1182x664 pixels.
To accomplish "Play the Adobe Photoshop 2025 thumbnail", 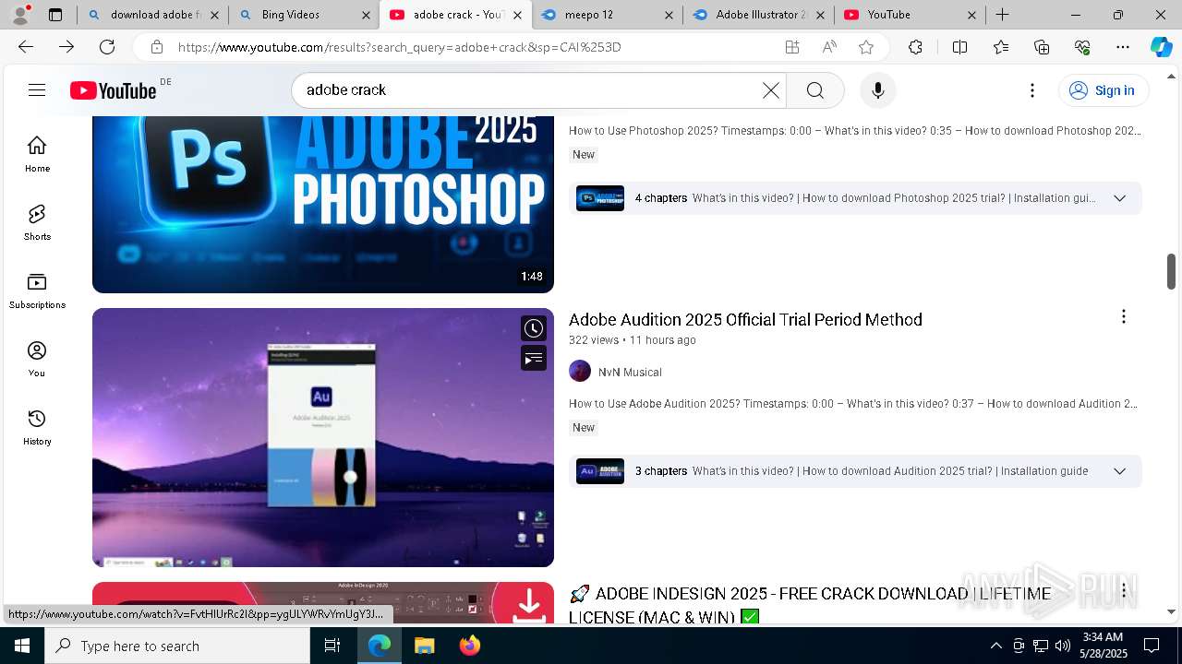I will [x=323, y=205].
